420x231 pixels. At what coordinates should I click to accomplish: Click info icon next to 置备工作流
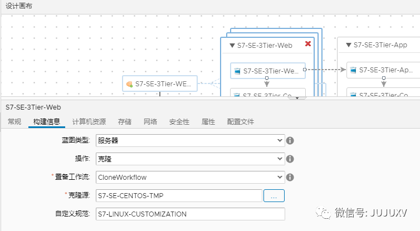click(x=290, y=178)
